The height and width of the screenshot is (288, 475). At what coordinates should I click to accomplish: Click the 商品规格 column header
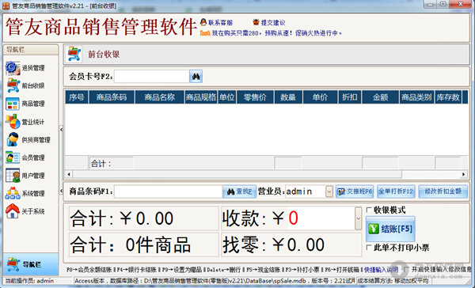coord(201,97)
